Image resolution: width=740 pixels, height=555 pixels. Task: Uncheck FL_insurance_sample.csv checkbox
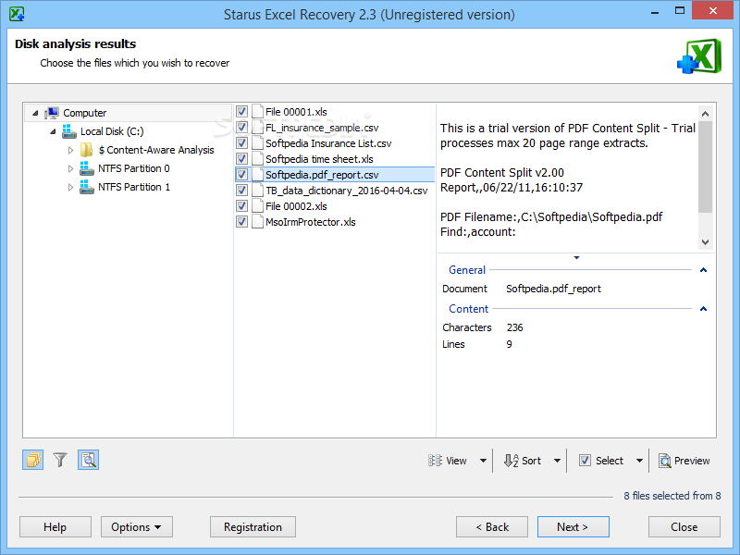click(x=241, y=128)
